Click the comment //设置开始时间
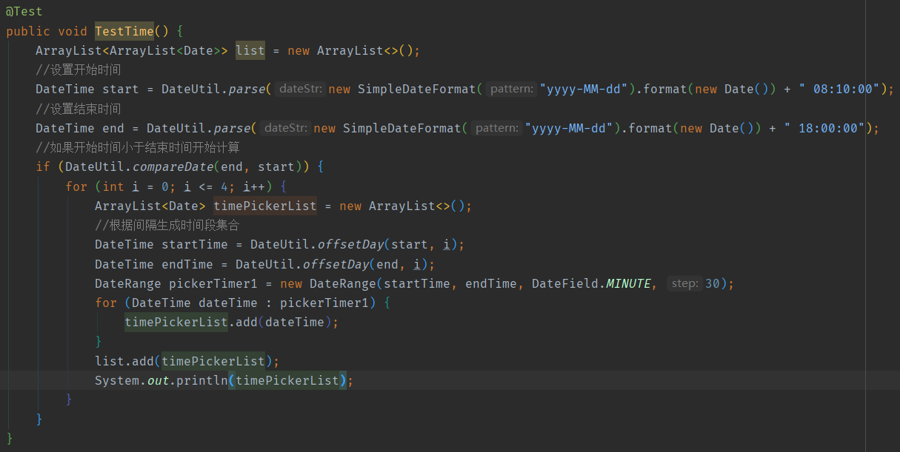Viewport: 900px width, 452px height. pos(78,70)
